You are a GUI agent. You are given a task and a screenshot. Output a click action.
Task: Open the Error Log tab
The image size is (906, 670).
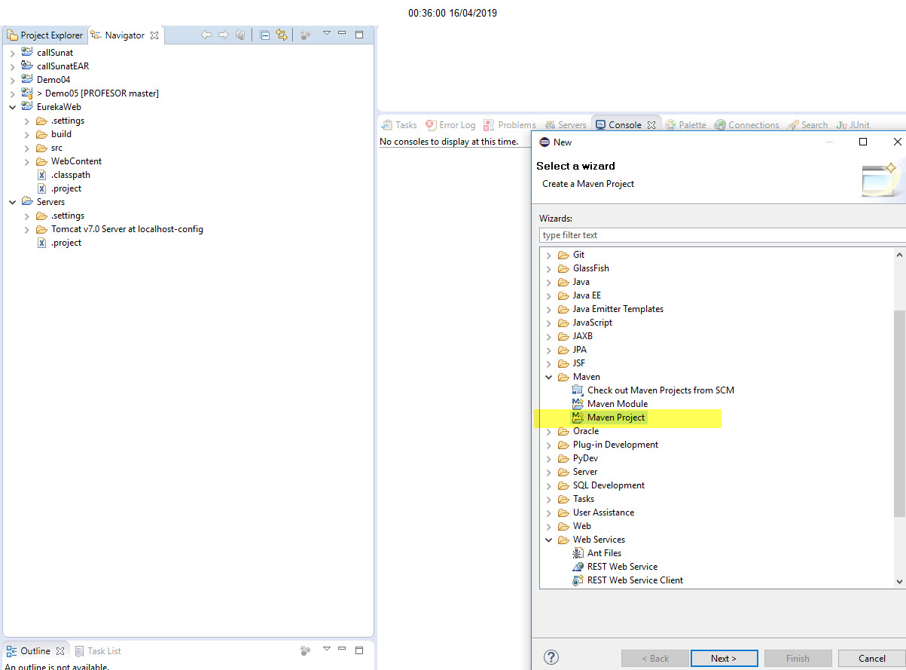[450, 124]
